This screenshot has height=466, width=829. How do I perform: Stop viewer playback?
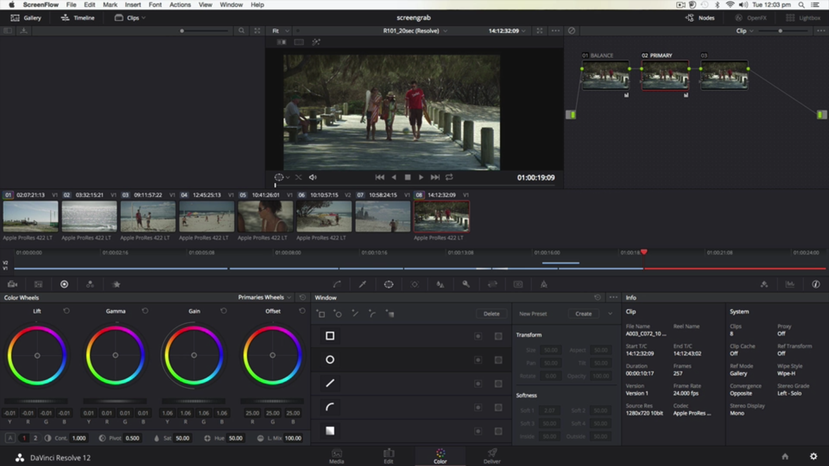(408, 178)
